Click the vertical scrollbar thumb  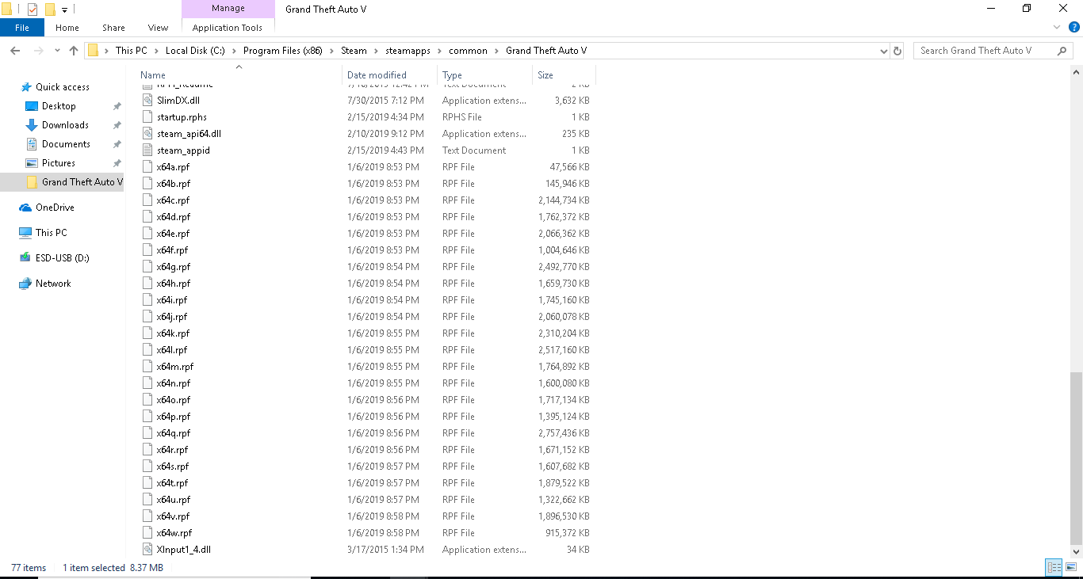pos(1076,458)
